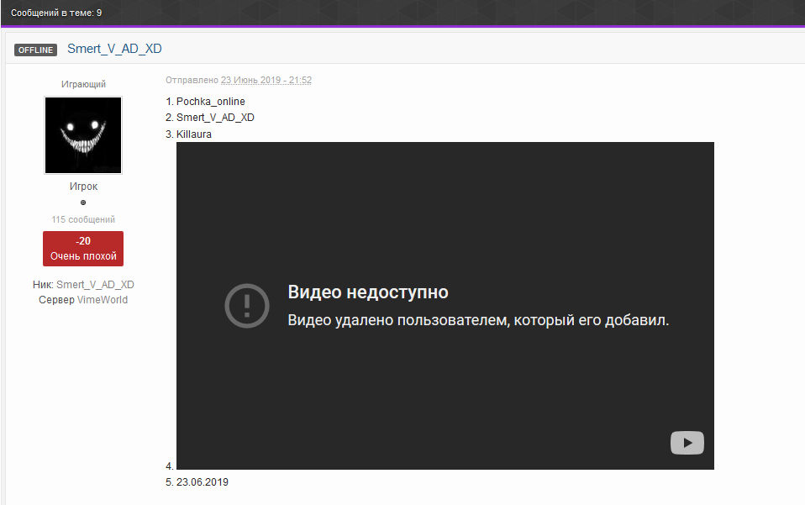Viewport: 805px width, 505px height.
Task: Click the Игрок rank label
Action: click(x=83, y=187)
